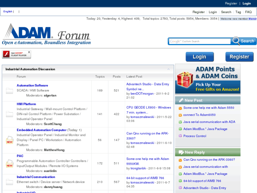Click the large blue Login button

pyautogui.click(x=200, y=57)
